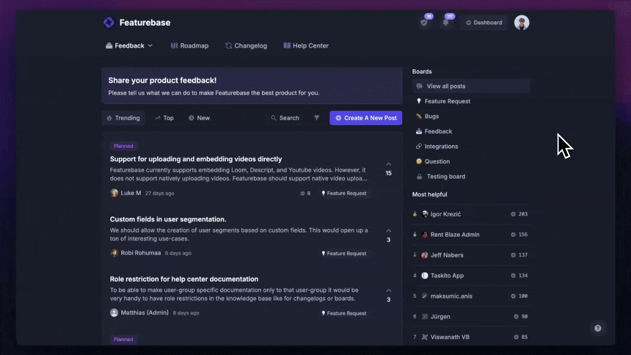Image resolution: width=631 pixels, height=355 pixels.
Task: Click the Create A New Post button
Action: 365,118
